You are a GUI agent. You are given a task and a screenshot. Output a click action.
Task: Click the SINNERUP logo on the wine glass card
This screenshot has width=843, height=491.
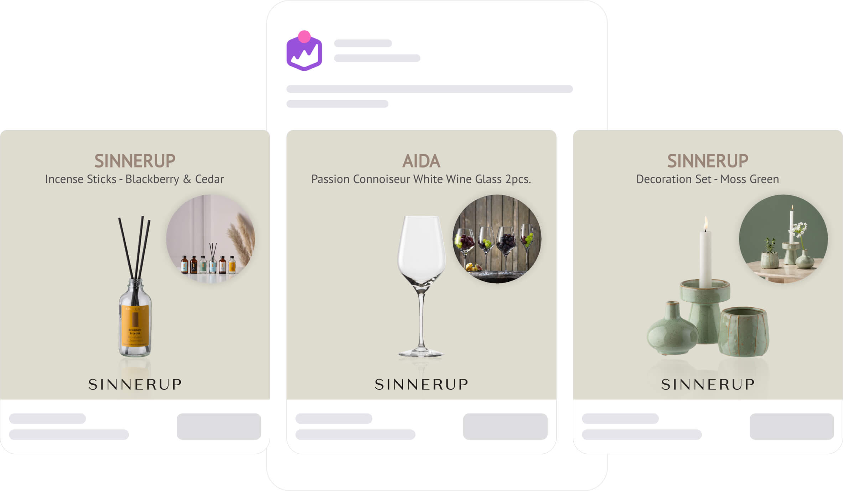click(421, 384)
